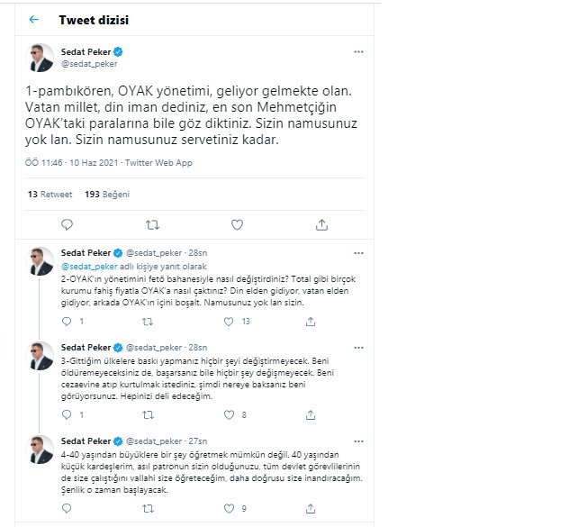Share the main tweet
The width and height of the screenshot is (587, 527).
tap(321, 224)
